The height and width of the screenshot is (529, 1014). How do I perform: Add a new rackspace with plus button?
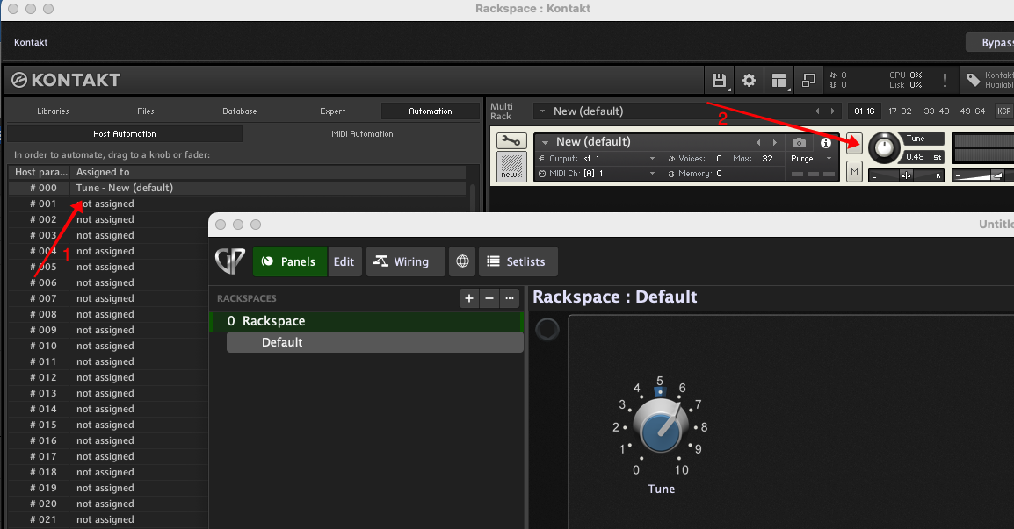pos(469,297)
